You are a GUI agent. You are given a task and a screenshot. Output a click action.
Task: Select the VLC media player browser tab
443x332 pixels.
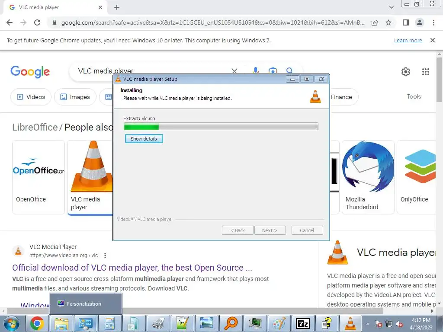pos(55,7)
